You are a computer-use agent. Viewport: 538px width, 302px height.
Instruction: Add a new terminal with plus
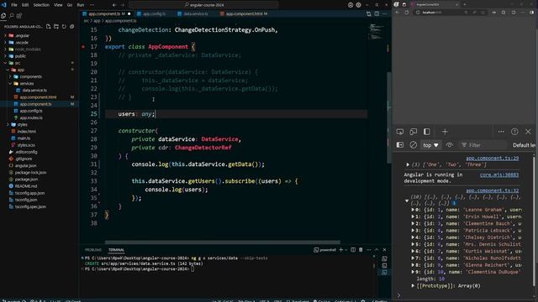tap(341, 250)
